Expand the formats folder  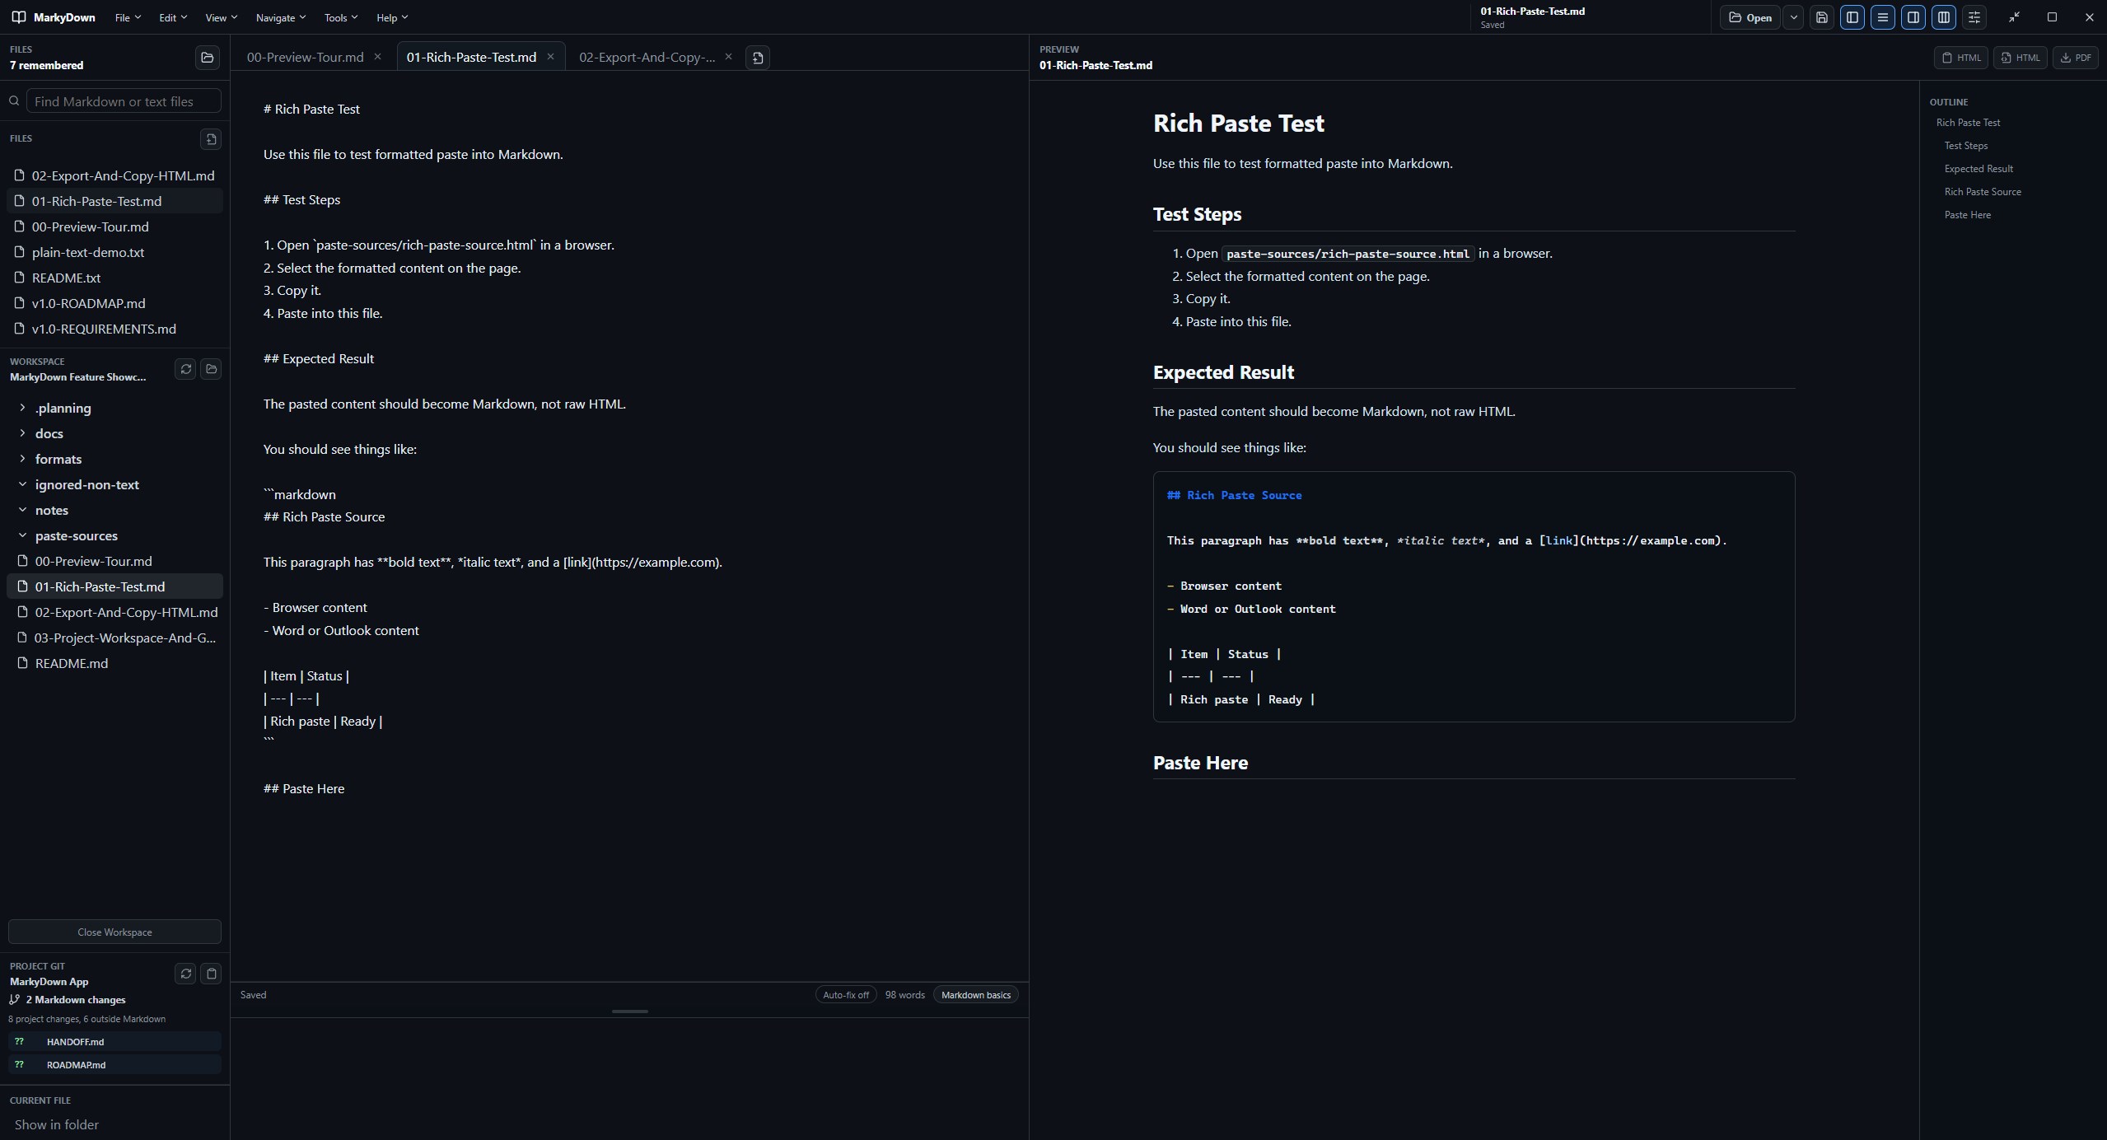point(22,459)
